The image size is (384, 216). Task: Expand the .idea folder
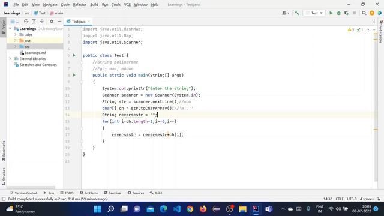pos(16,35)
